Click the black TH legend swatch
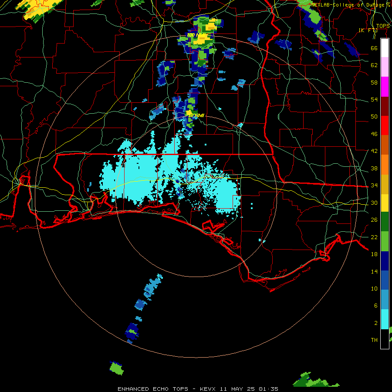The height and width of the screenshot is (392, 392). pos(385,339)
